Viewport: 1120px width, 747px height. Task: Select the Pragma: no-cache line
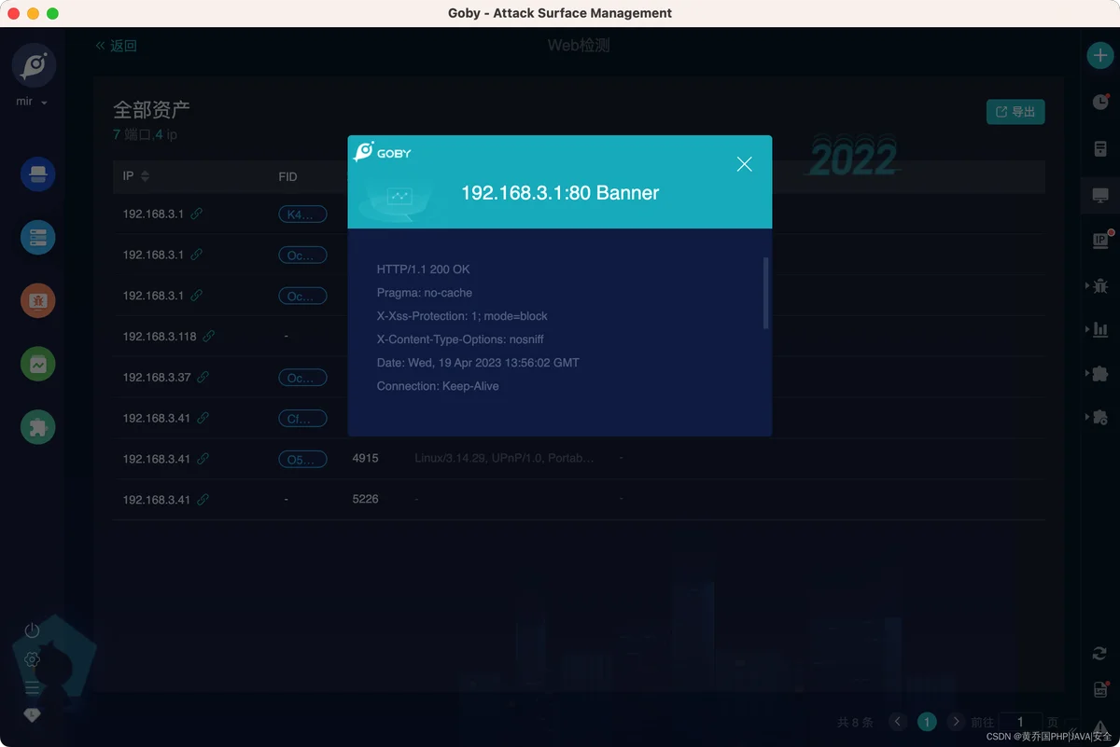click(425, 293)
